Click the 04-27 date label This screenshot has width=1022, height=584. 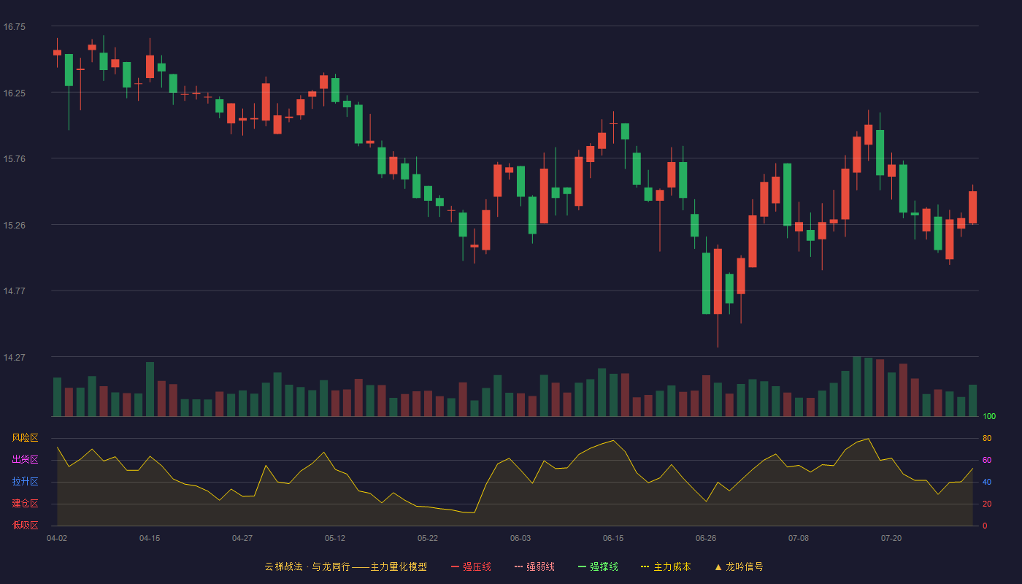(x=242, y=538)
